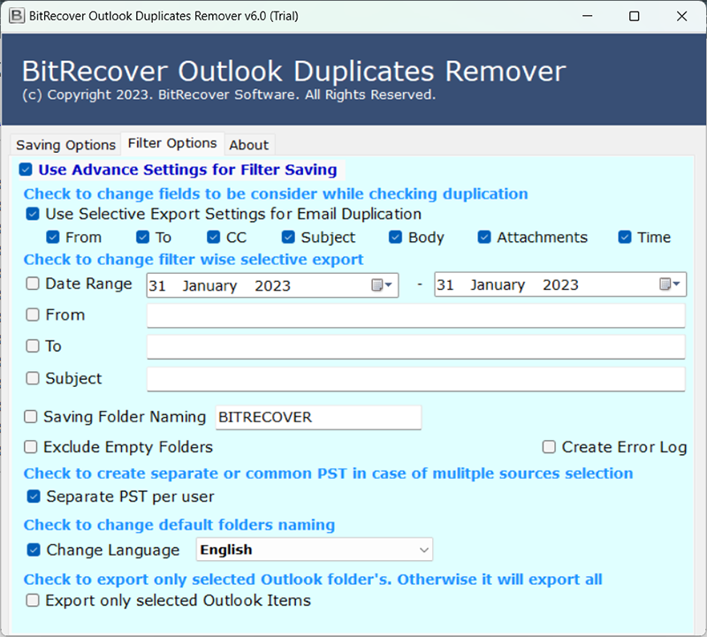Close the BitRecover window
707x637 pixels.
pyautogui.click(x=681, y=16)
